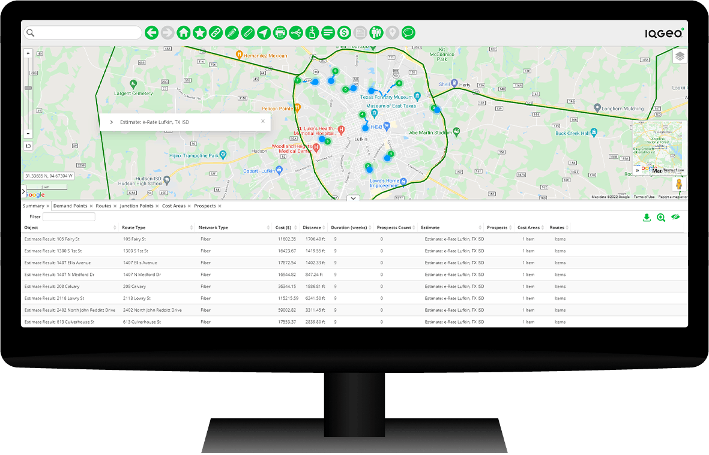Expand the Estimate: e-Rate Lufkin popup
The width and height of the screenshot is (709, 455).
pos(112,122)
